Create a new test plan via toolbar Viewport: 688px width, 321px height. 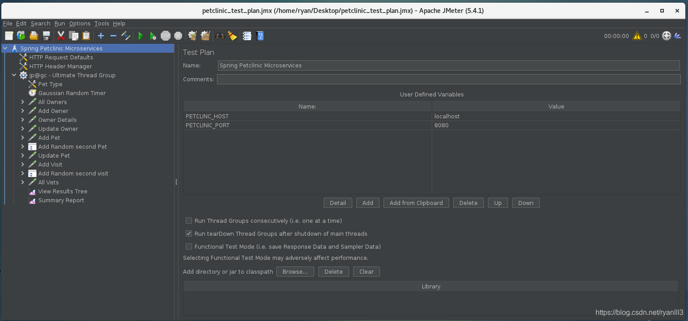pos(9,36)
